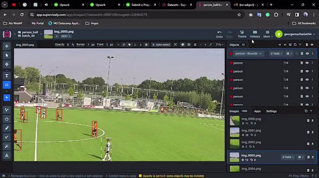Switch the Theme
Screen dimensions: 319x178
tap(242, 34)
